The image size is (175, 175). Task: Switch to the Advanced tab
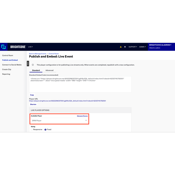pos(49,70)
